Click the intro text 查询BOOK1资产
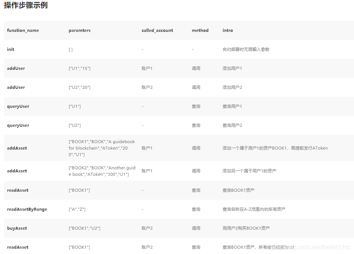Screen dimensions: 354x254 click(x=238, y=190)
